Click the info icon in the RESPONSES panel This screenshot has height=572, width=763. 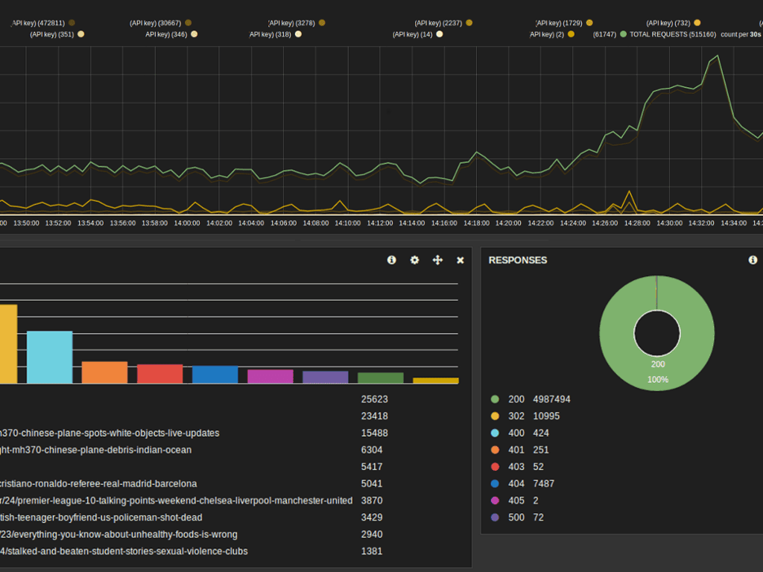point(753,260)
